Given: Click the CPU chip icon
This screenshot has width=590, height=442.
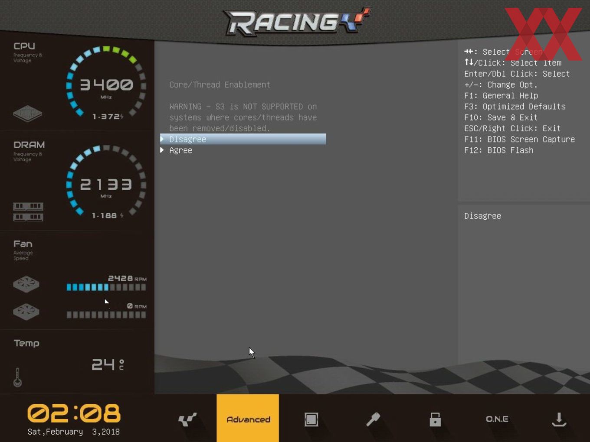Looking at the screenshot, I should click(27, 114).
